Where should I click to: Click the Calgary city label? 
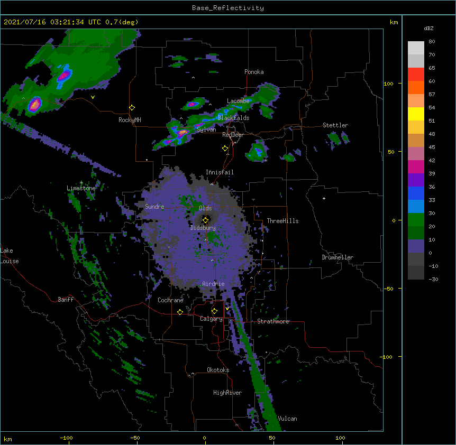(211, 319)
